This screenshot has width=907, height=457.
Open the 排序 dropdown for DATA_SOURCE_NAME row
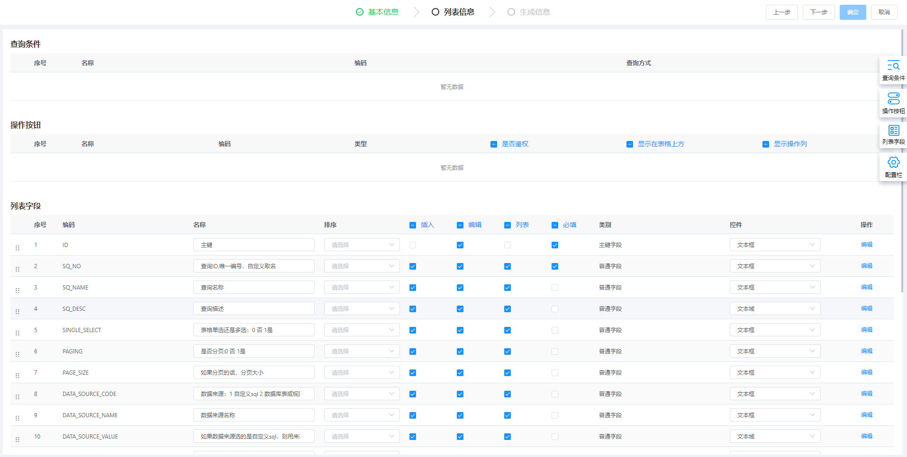click(x=362, y=415)
